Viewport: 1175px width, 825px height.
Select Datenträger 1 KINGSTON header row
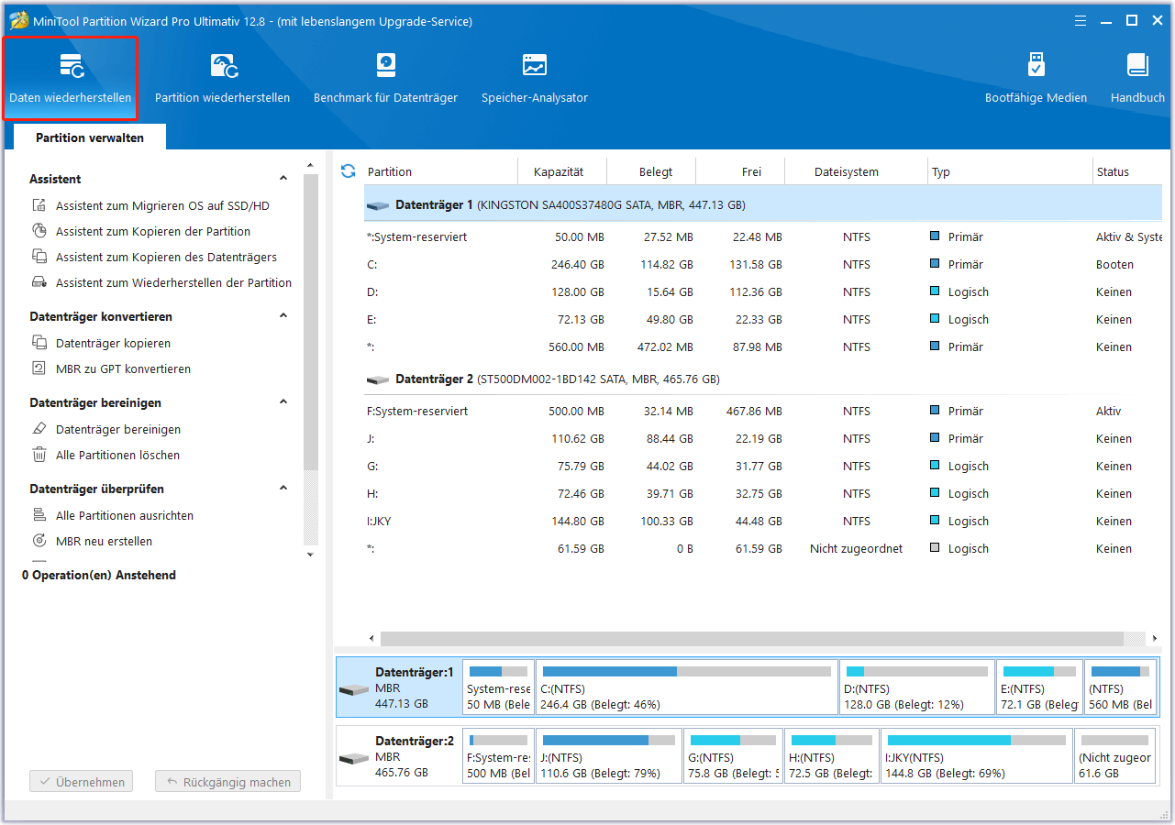pos(762,205)
